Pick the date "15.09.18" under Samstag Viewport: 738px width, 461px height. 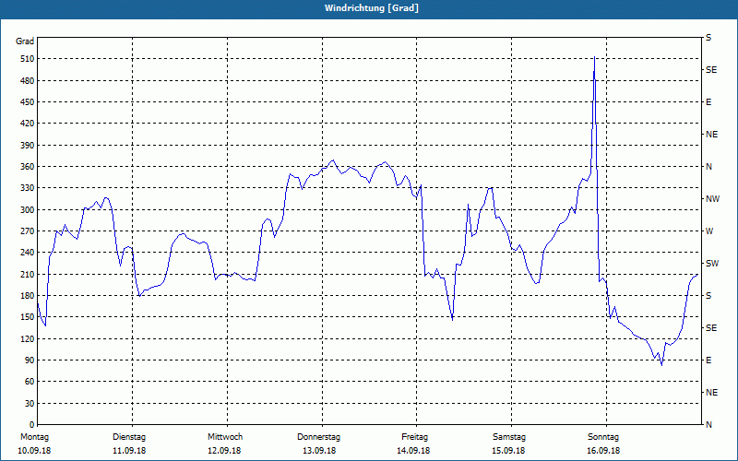(x=508, y=451)
